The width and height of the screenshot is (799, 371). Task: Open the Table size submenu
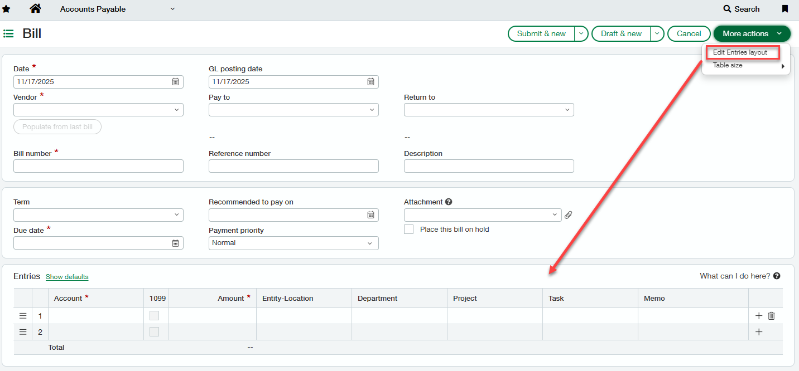(x=746, y=66)
